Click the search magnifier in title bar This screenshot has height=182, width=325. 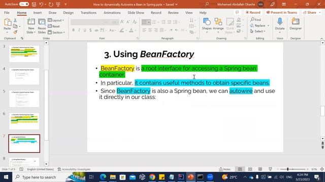tap(207, 5)
